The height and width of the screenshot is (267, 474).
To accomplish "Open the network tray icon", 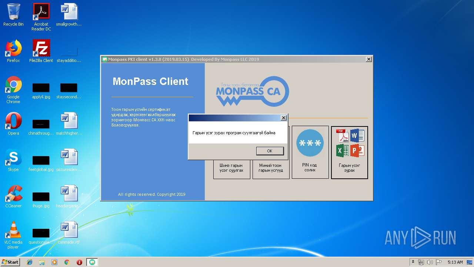I will coord(421,262).
